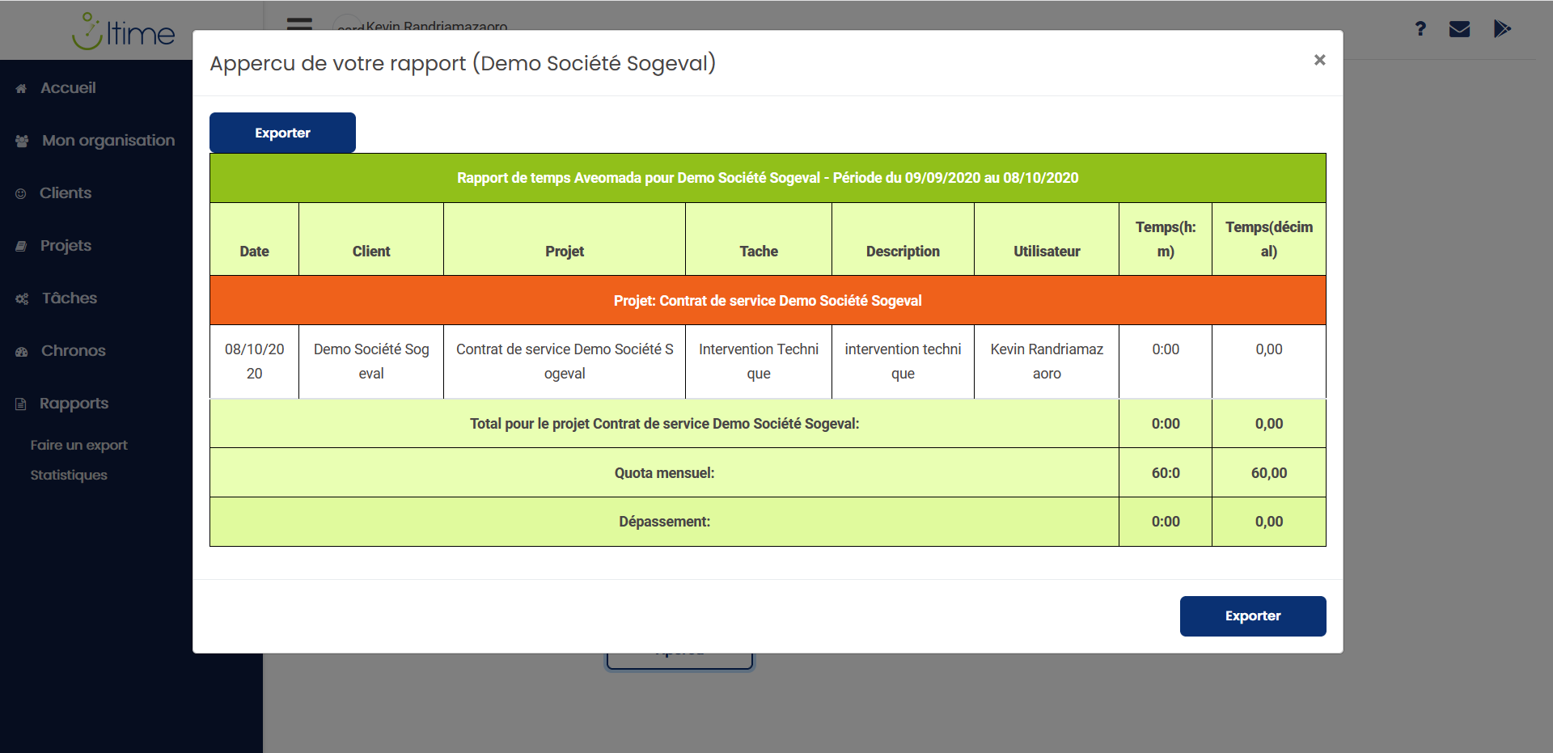This screenshot has width=1553, height=753.
Task: Click the intervention technique description cell
Action: pos(903,362)
